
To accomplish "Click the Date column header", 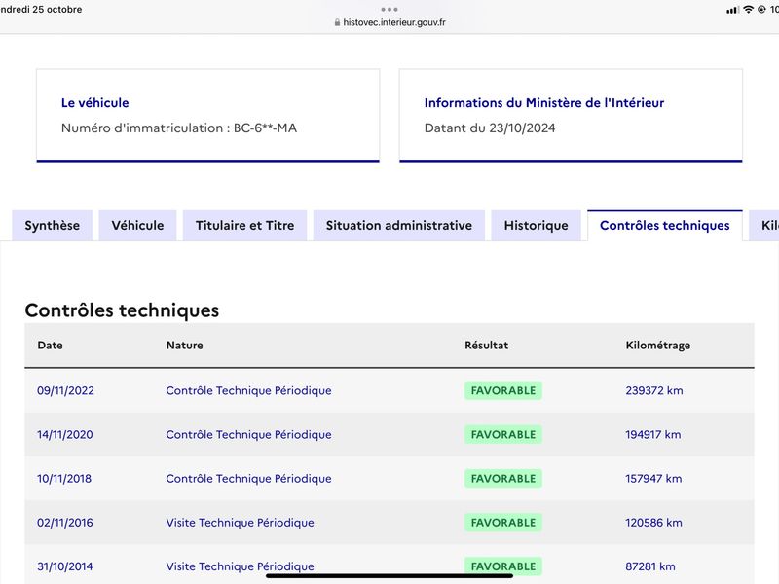I will 51,346.
